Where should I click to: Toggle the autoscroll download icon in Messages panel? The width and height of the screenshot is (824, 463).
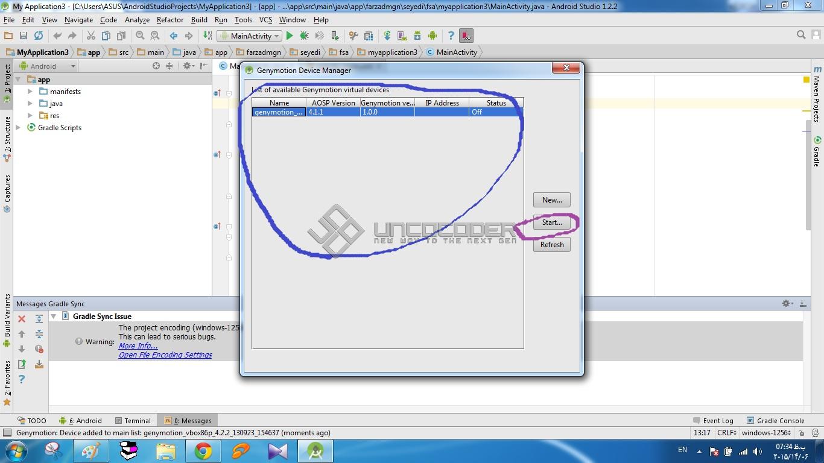(39, 364)
